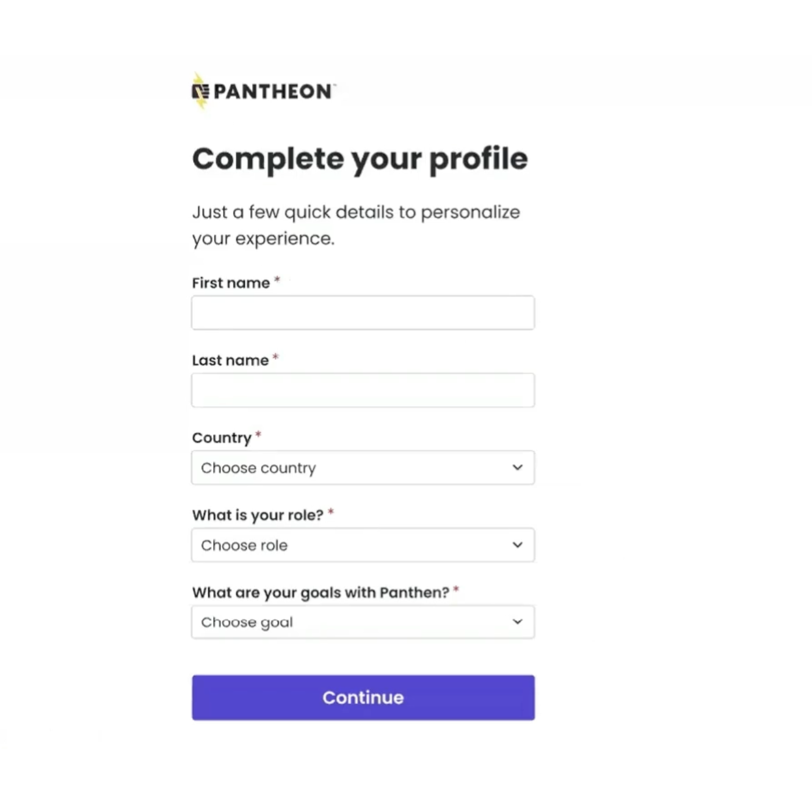Click the red asterisk beside Last name
This screenshot has width=812, height=803.
click(x=275, y=358)
